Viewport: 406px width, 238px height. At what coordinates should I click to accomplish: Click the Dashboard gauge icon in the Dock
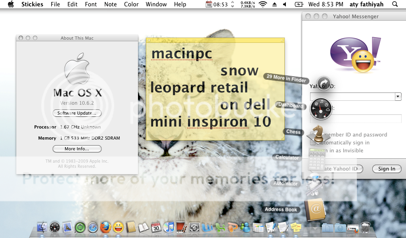pyautogui.click(x=55, y=227)
